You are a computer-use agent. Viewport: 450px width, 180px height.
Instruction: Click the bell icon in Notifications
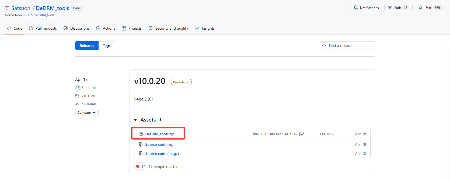point(356,8)
